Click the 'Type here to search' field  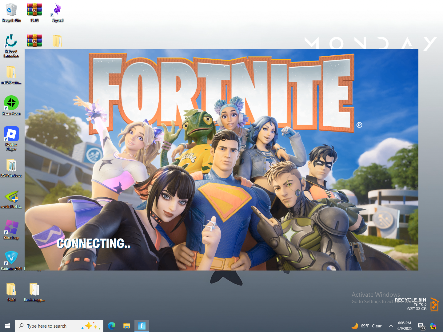tap(59, 326)
